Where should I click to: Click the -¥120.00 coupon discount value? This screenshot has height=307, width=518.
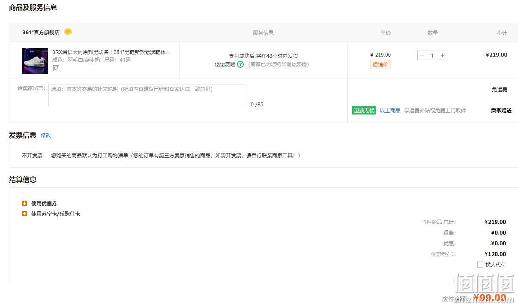[x=495, y=254]
